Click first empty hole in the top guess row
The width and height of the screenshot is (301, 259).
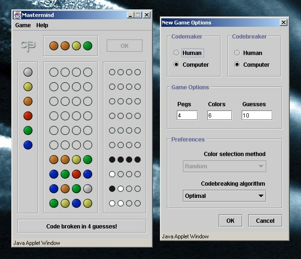pos(54,72)
